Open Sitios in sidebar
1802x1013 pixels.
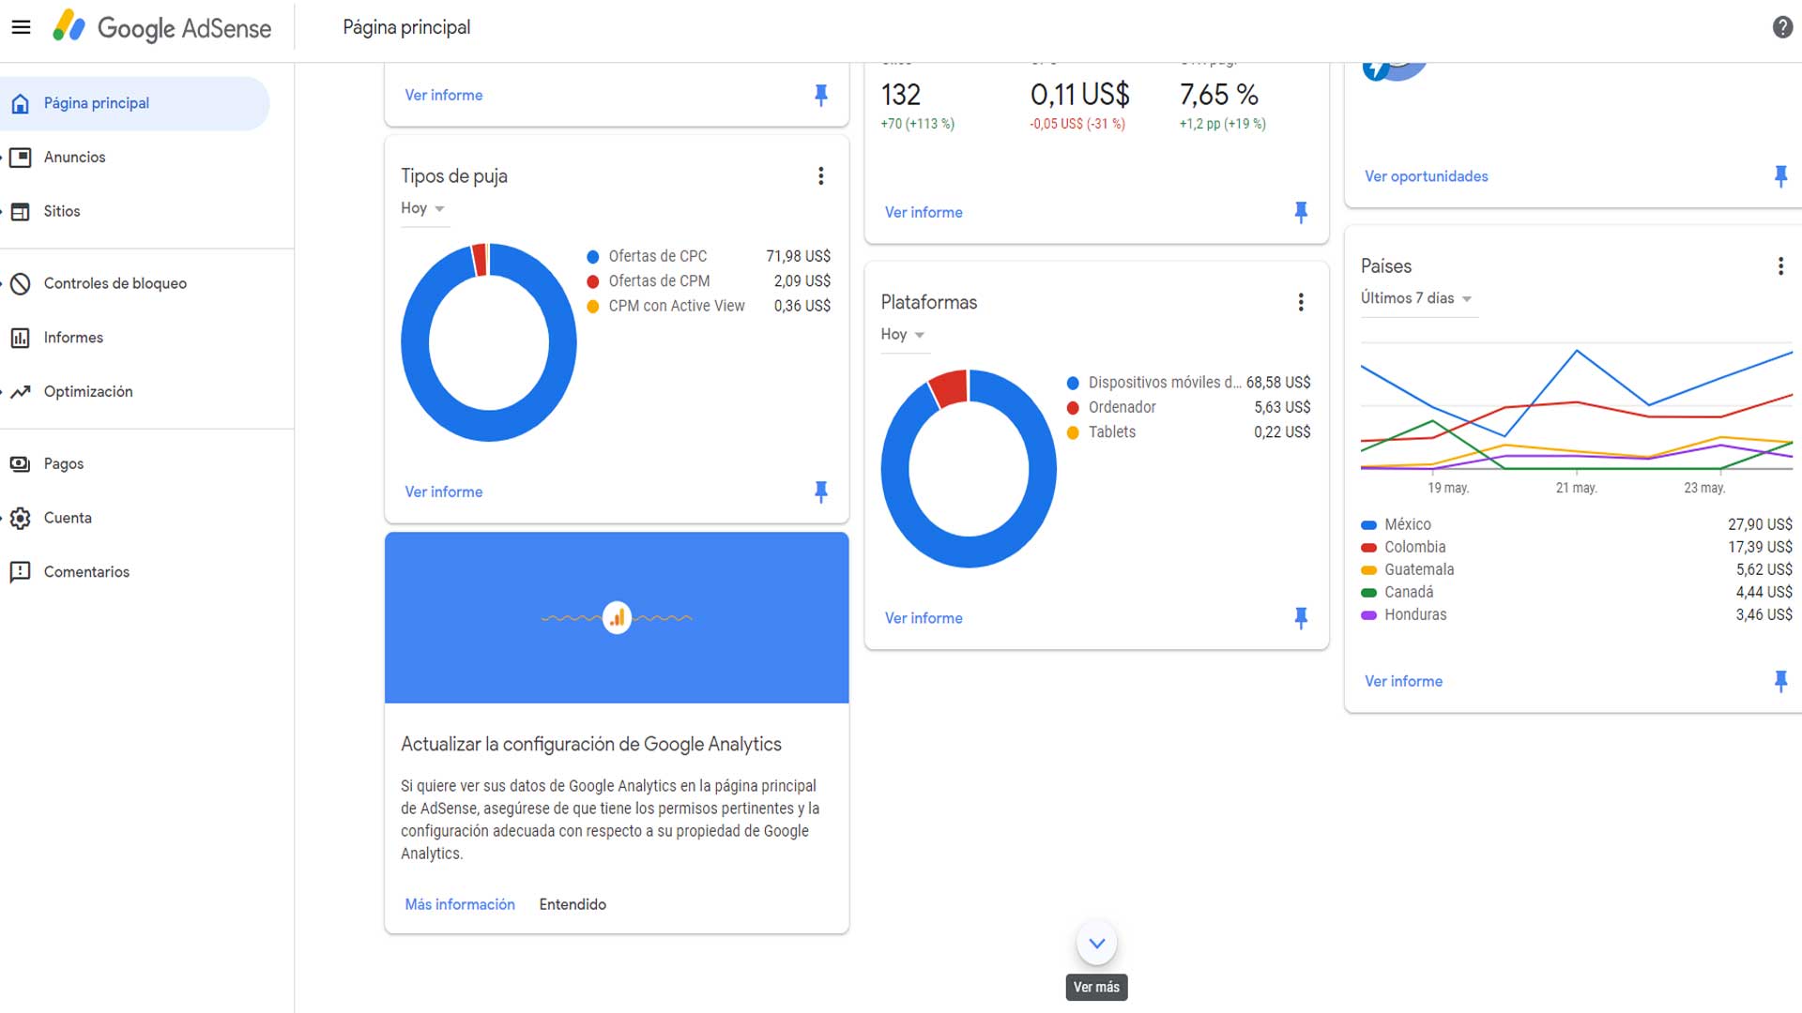[x=62, y=212]
